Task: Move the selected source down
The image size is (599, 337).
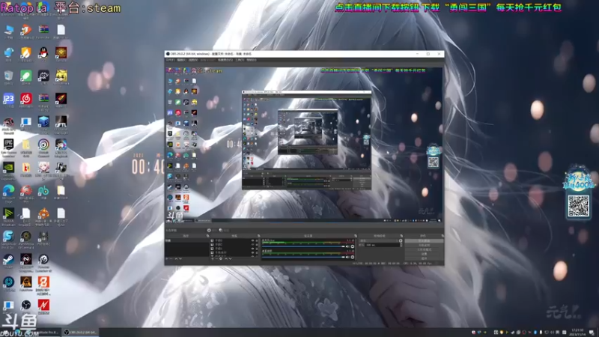Action: tap(231, 258)
